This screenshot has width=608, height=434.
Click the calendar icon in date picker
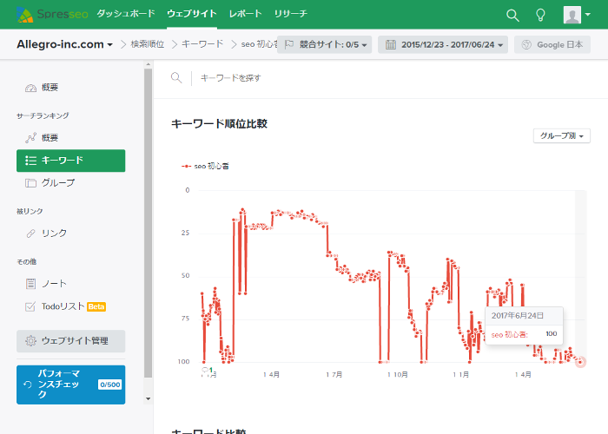click(x=391, y=44)
